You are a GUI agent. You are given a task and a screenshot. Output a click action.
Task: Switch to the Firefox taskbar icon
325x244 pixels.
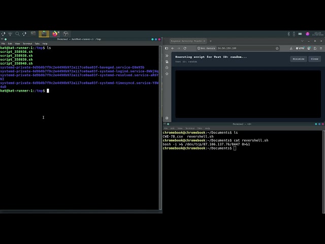tap(55, 34)
